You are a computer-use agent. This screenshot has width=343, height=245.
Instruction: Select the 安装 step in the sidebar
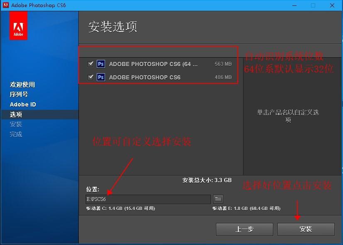click(x=16, y=124)
